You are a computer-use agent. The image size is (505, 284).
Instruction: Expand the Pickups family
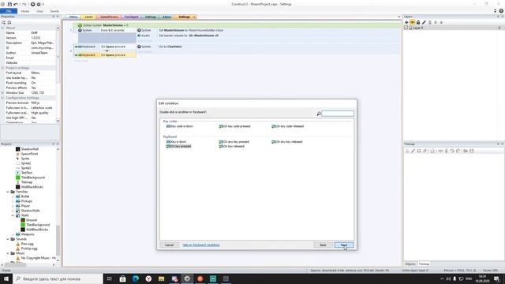(13, 201)
